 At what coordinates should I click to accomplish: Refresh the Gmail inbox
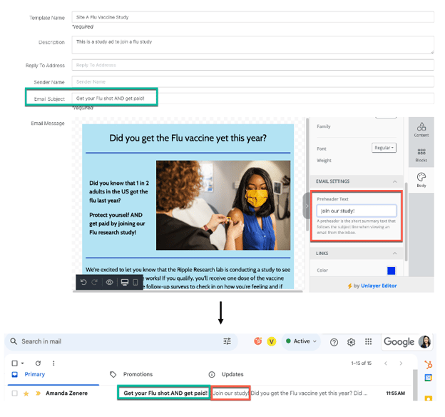(x=38, y=363)
